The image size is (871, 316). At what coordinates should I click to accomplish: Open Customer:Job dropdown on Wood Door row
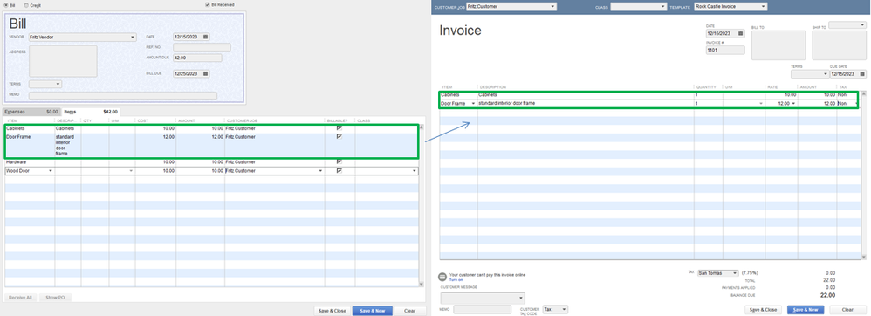320,171
